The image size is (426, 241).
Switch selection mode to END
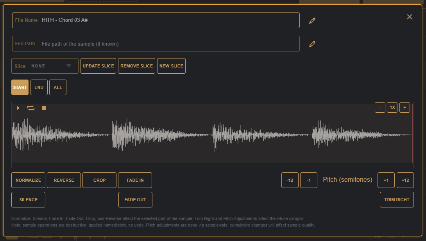pos(39,87)
